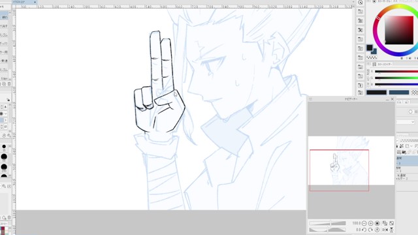Choose the second brush size preset
Screen dimensions: 418x235
coord(4,157)
